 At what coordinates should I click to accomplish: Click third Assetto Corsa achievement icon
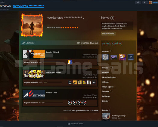pos(79,103)
